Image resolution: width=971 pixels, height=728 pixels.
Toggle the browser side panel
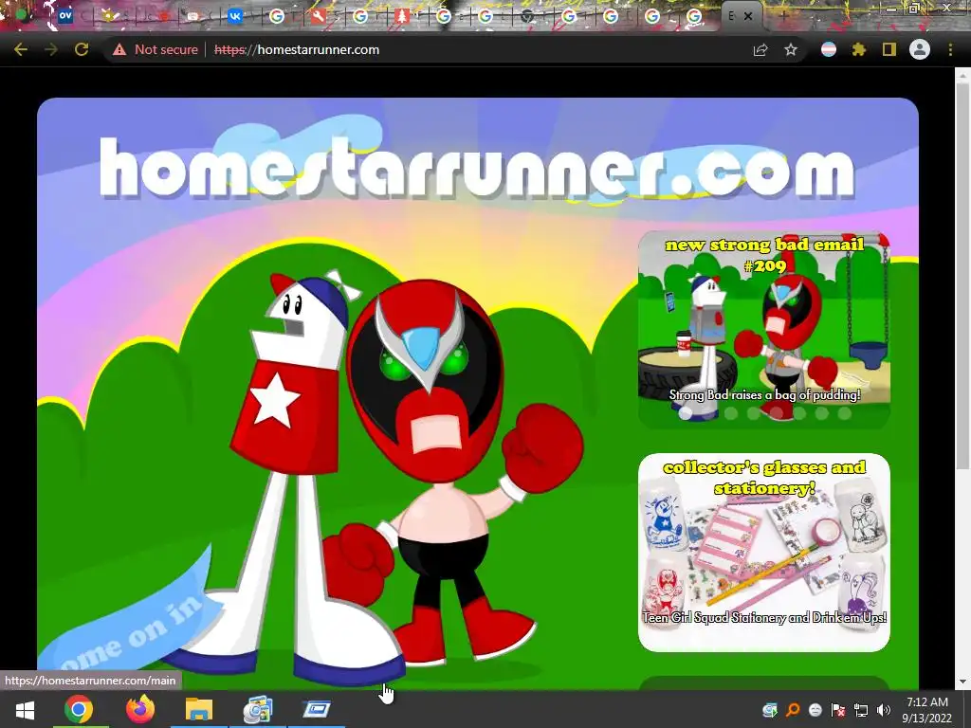889,49
